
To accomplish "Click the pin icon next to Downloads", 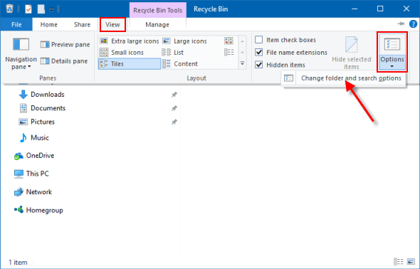I will click(x=174, y=95).
